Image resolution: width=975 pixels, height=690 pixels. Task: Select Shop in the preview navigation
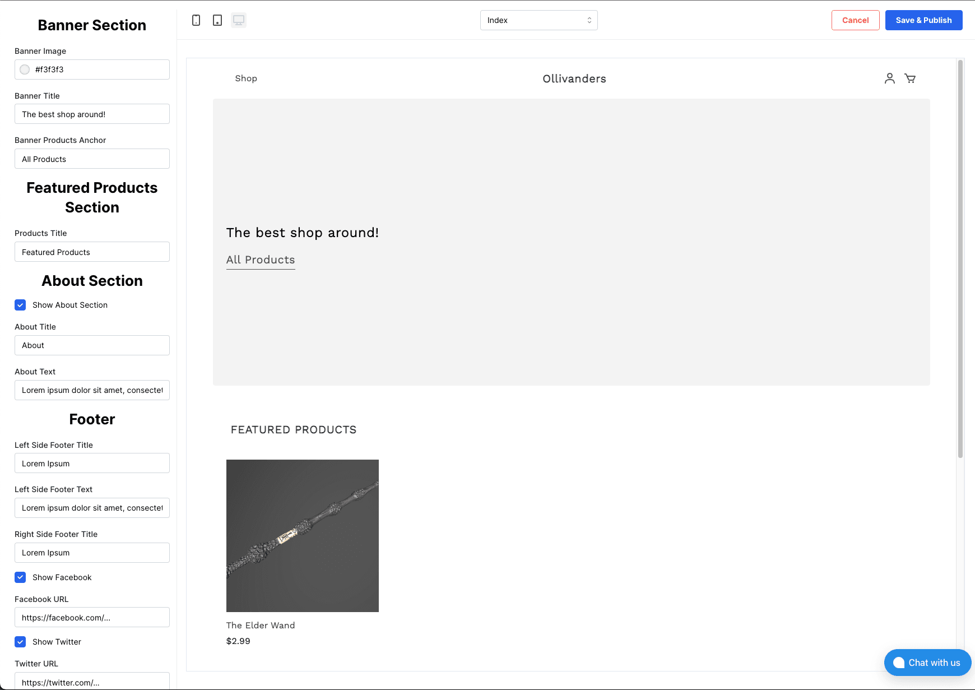click(x=246, y=78)
